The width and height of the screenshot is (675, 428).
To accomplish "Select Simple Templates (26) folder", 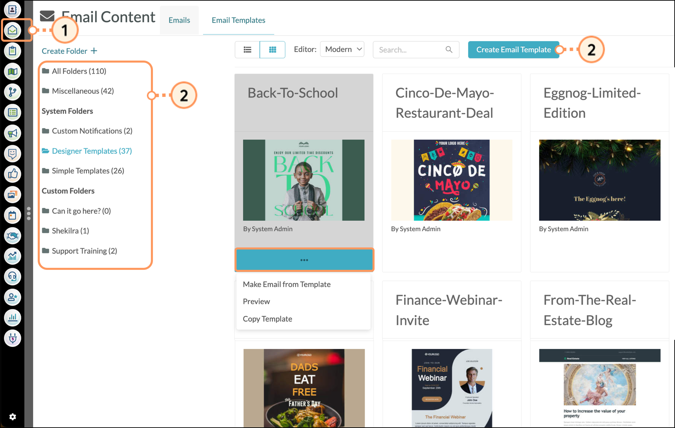I will pyautogui.click(x=83, y=171).
